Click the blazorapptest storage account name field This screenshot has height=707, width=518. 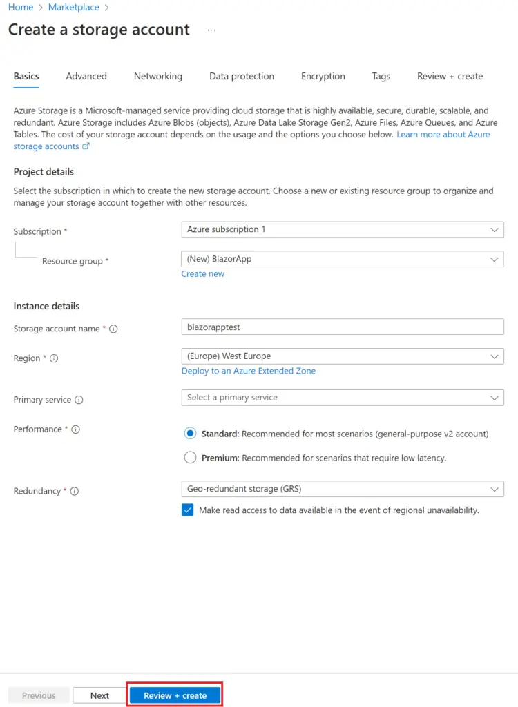click(x=343, y=326)
